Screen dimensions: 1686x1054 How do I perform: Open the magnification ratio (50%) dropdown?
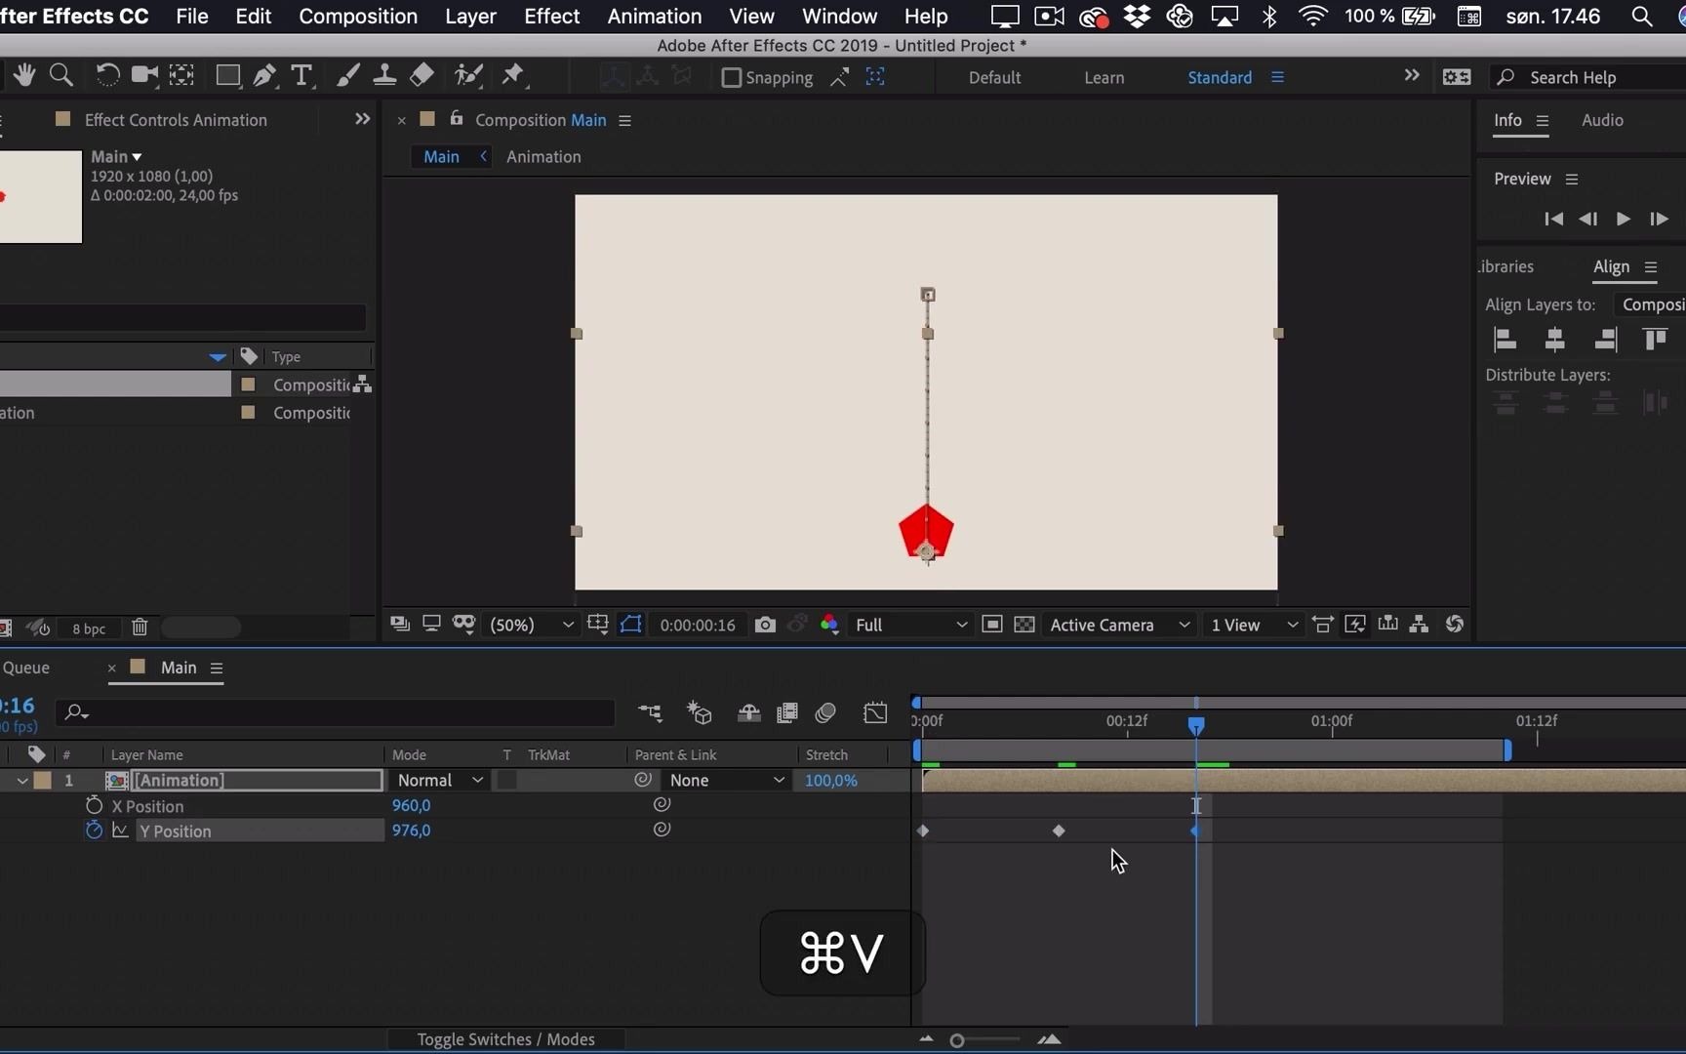point(532,625)
